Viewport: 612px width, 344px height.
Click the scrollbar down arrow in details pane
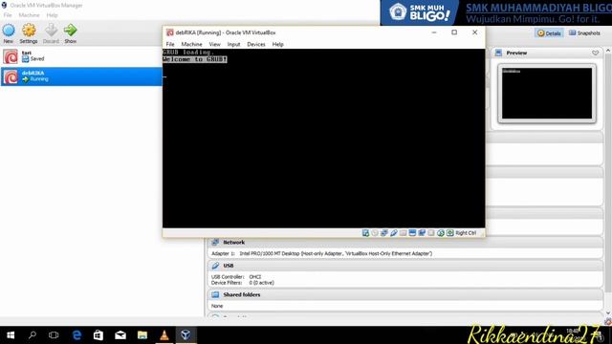click(x=608, y=313)
